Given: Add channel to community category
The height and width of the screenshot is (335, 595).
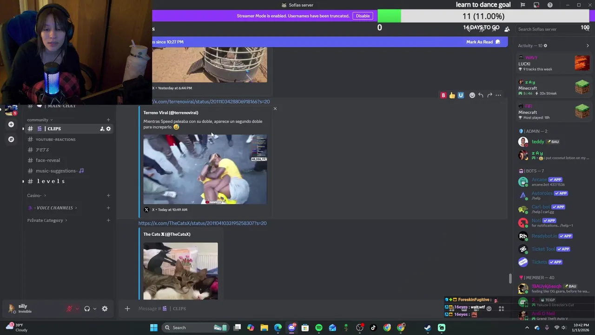Looking at the screenshot, I should 108,120.
